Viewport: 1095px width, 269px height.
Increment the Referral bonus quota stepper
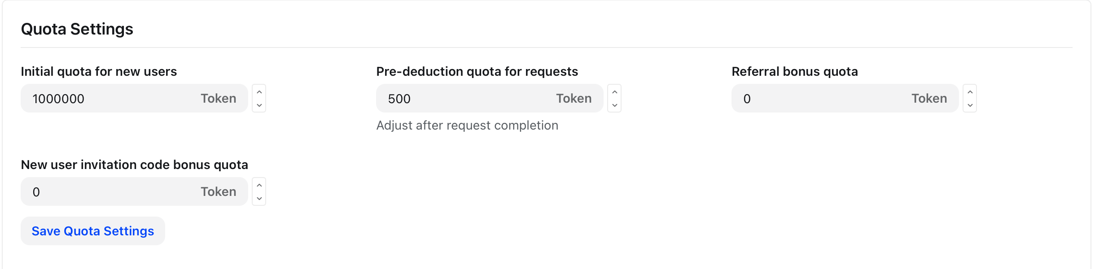tap(970, 92)
